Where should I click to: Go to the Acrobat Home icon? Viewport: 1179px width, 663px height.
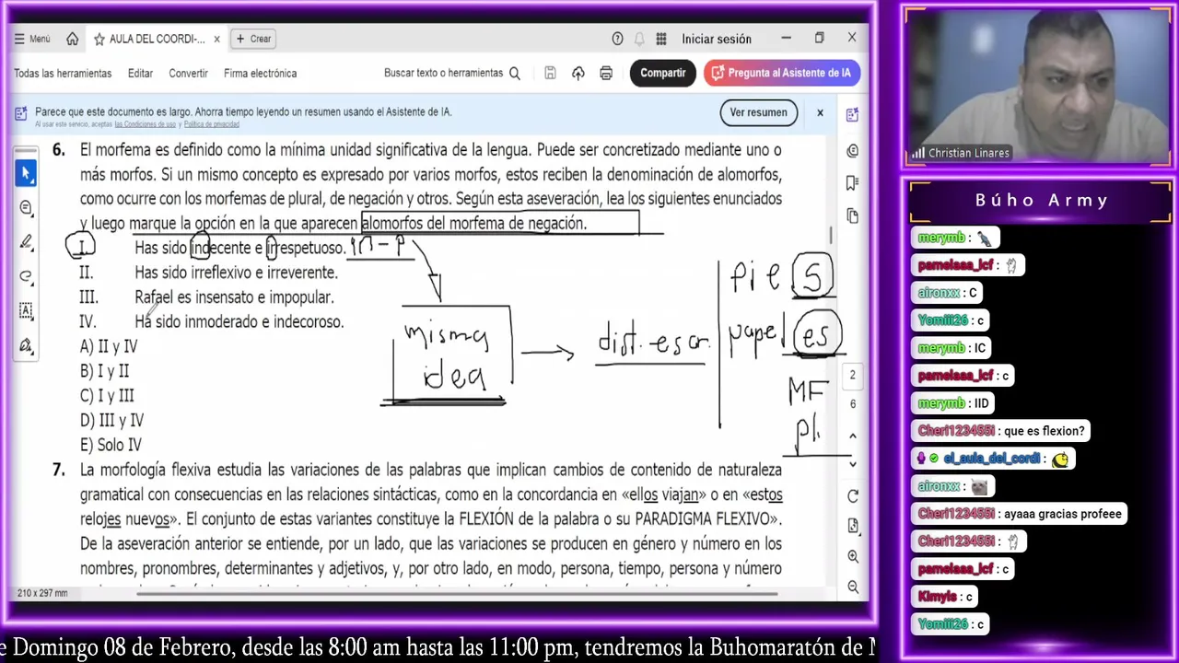72,39
